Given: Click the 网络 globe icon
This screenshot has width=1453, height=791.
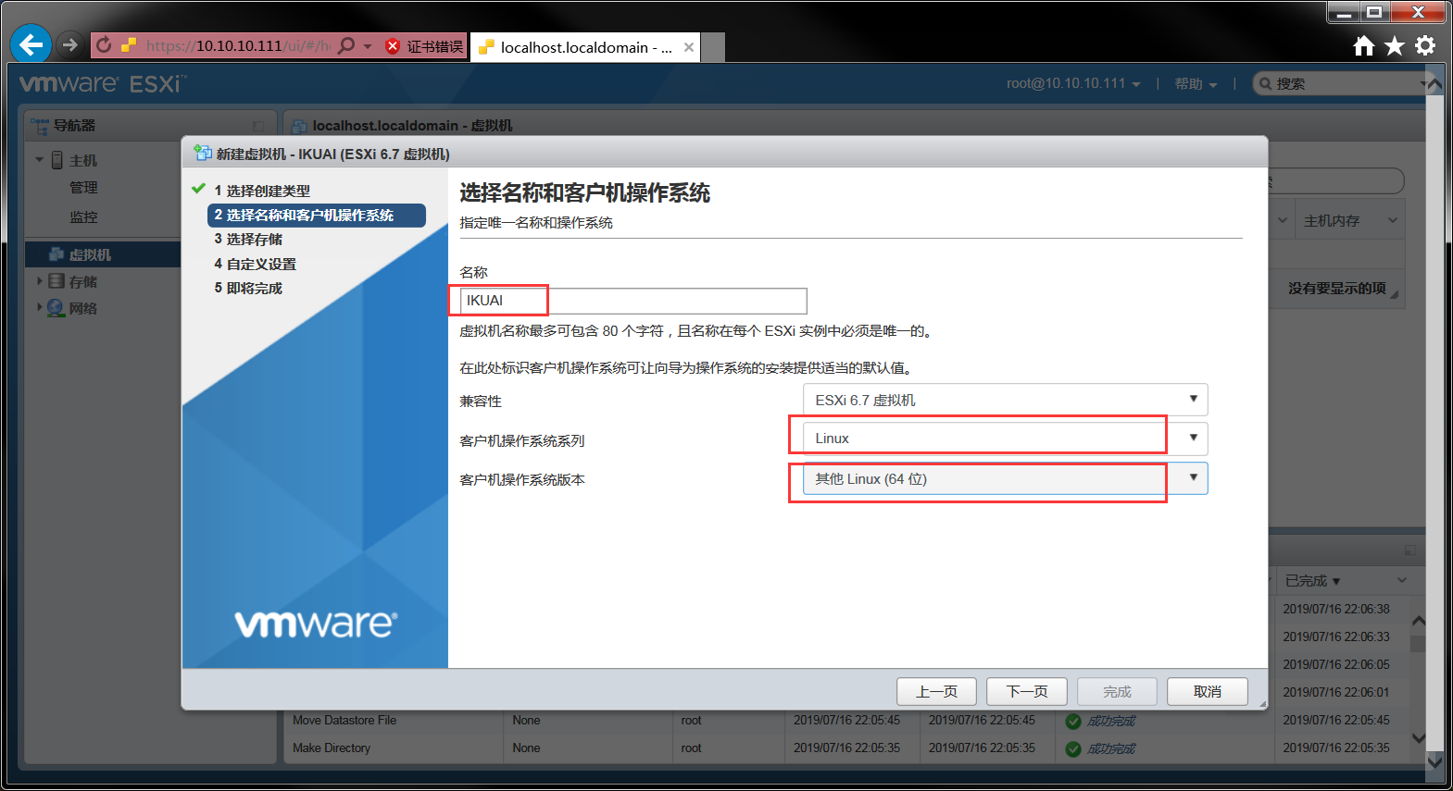Looking at the screenshot, I should coord(56,308).
